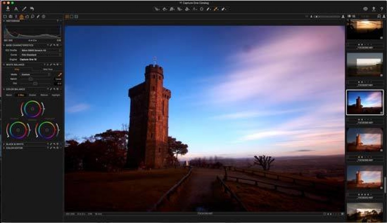Open the Capture tool tab camera icon
The image size is (387, 223).
[11, 17]
